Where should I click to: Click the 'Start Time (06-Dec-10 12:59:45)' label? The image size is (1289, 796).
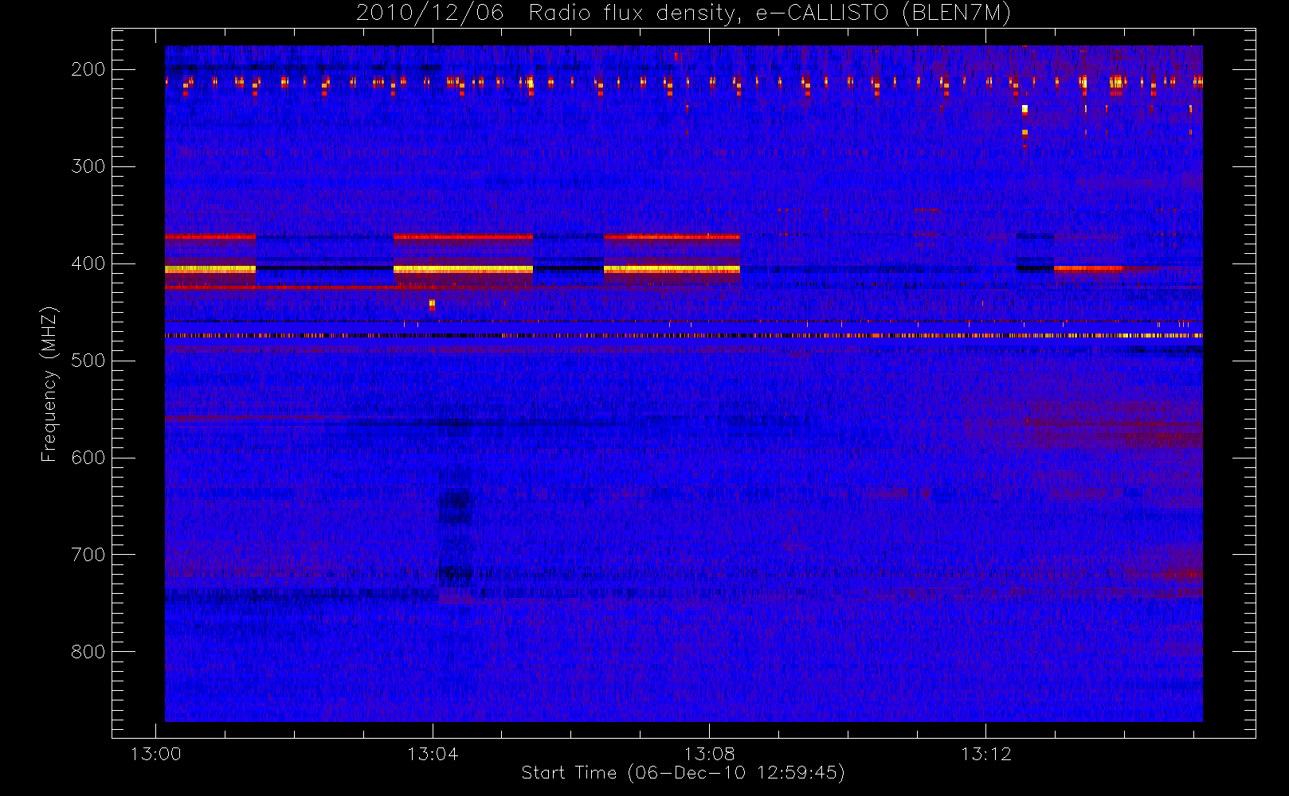tap(683, 773)
